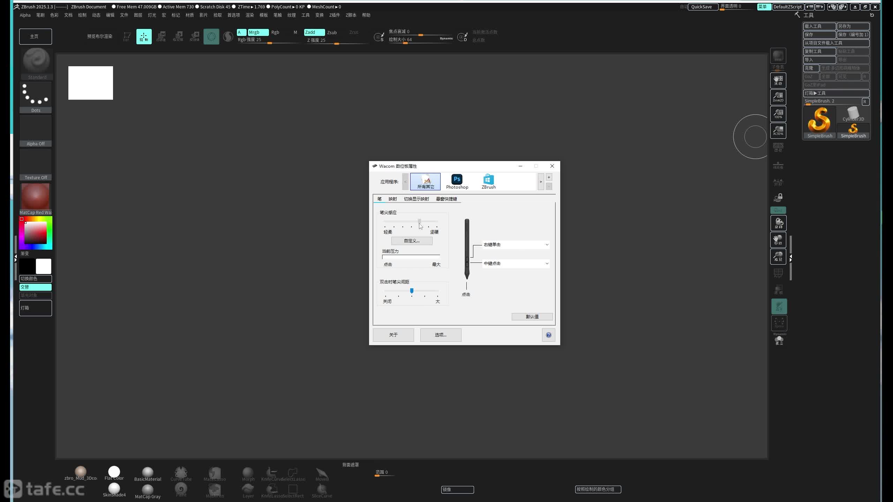This screenshot has height=502, width=893.
Task: Pick the Flat Color material
Action: (114, 473)
